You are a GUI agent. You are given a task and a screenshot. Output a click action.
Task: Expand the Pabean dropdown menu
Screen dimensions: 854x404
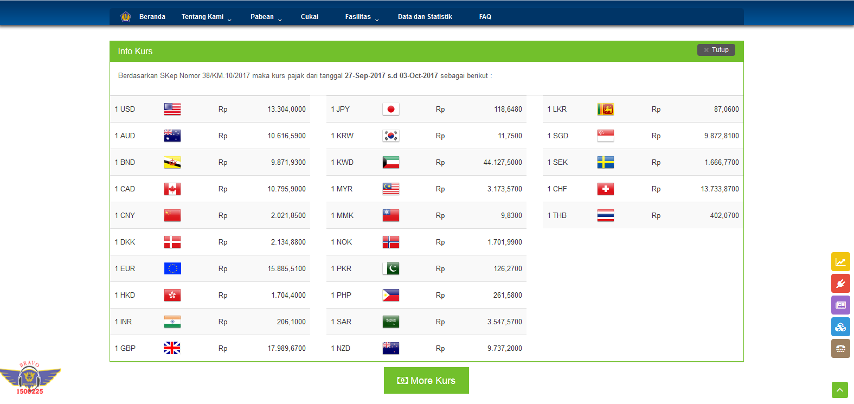[x=266, y=17]
